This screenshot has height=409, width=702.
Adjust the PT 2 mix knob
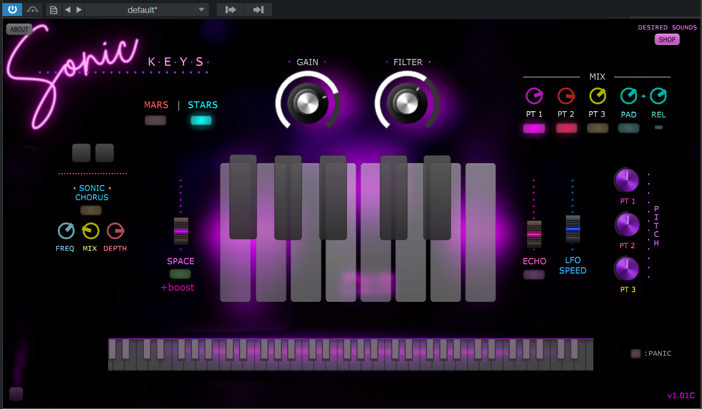(566, 95)
